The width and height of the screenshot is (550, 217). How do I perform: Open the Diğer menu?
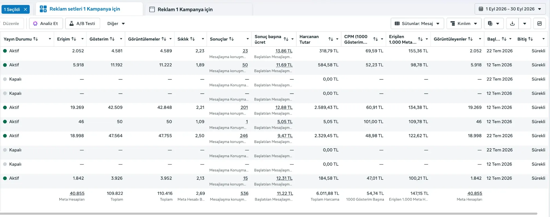tap(116, 24)
